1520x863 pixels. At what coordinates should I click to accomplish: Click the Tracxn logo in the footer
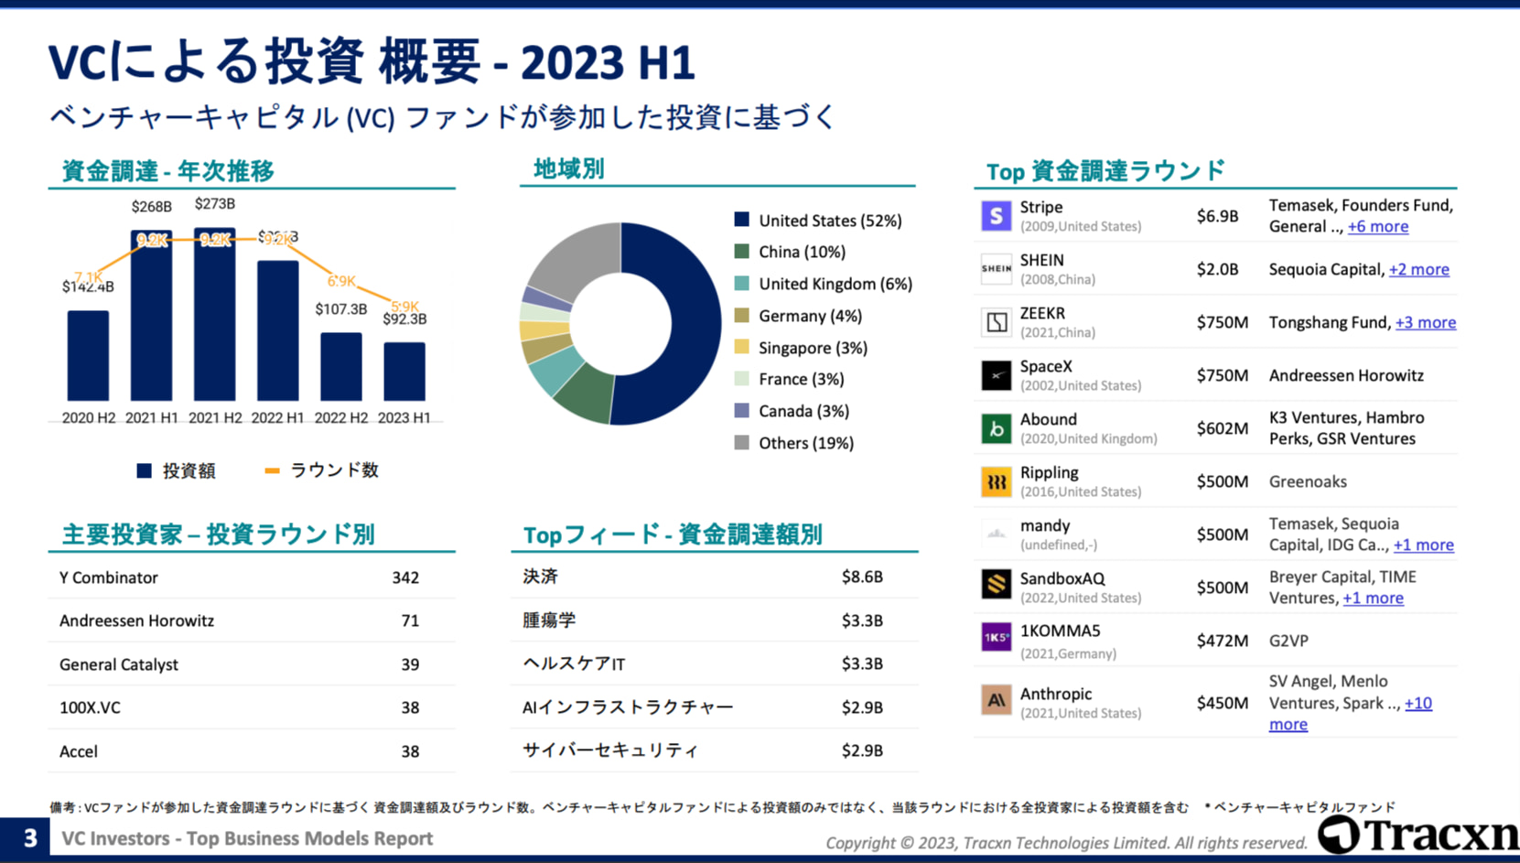[x=1418, y=834]
